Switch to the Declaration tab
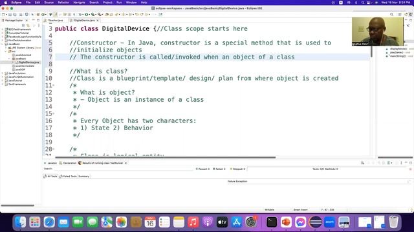Viewport: 414px width, 232px height. 68,163
